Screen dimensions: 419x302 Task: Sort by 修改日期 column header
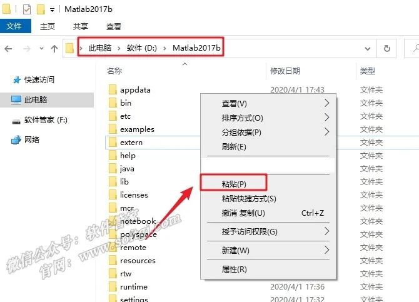coord(285,71)
